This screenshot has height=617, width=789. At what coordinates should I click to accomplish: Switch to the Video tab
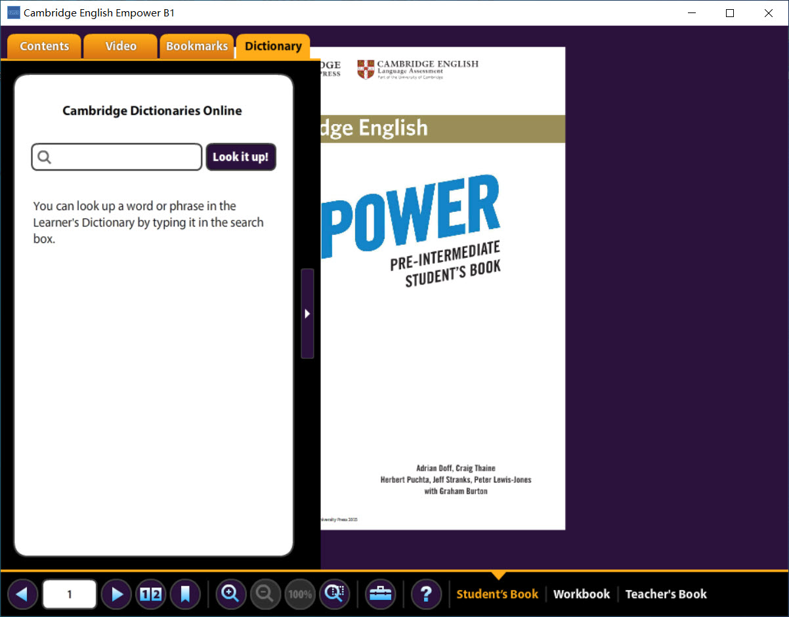click(x=121, y=47)
